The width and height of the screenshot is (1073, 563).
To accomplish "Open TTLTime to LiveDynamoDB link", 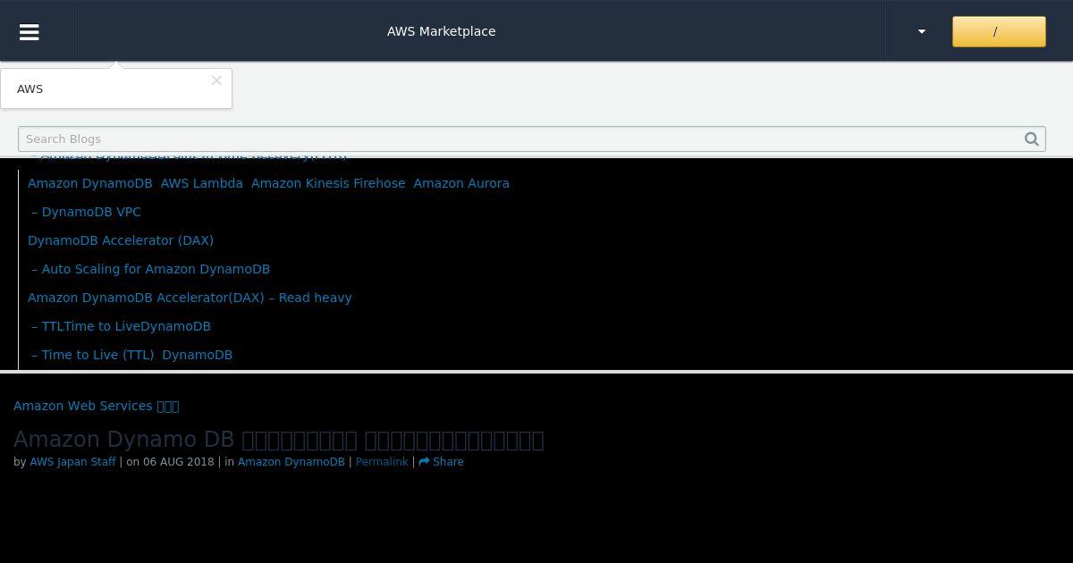I will click(x=122, y=326).
